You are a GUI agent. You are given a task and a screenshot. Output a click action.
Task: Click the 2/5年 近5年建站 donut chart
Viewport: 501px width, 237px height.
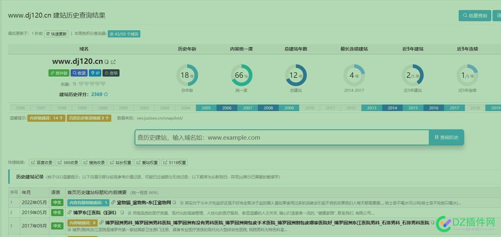[x=413, y=75]
